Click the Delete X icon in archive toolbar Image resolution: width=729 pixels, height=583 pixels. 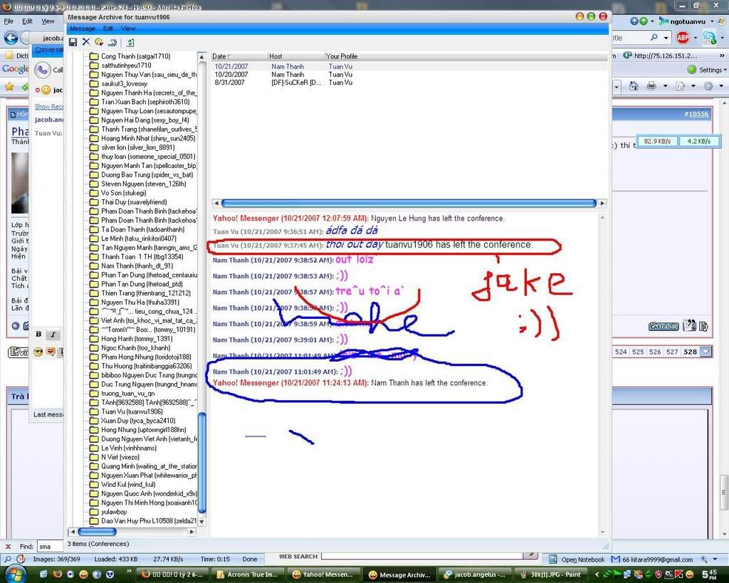coord(85,43)
